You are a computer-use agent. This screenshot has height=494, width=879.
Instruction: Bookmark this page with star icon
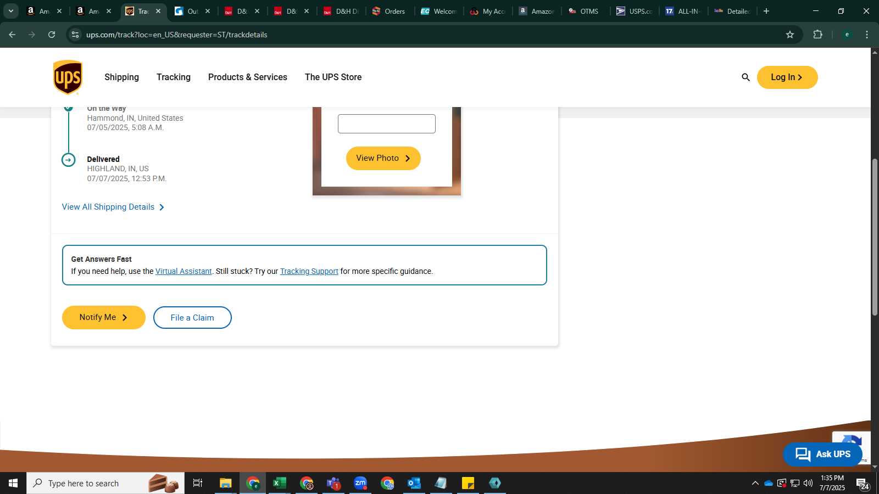[790, 35]
